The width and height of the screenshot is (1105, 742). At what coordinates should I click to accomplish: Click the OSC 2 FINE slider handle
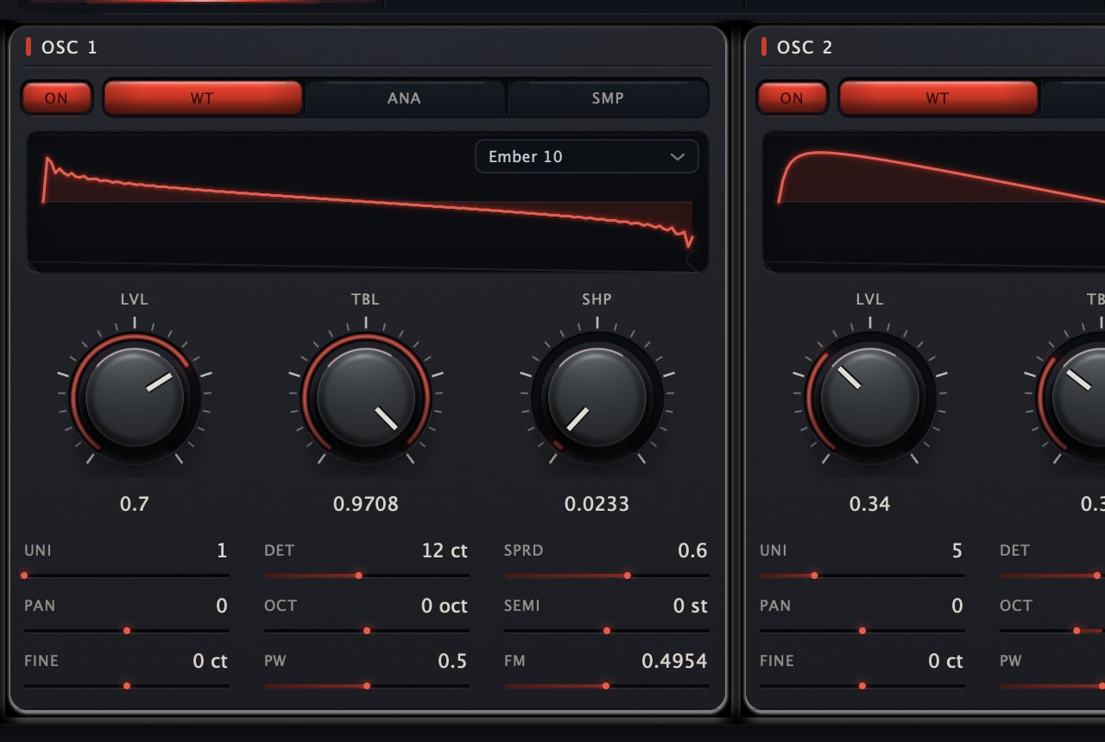862,686
